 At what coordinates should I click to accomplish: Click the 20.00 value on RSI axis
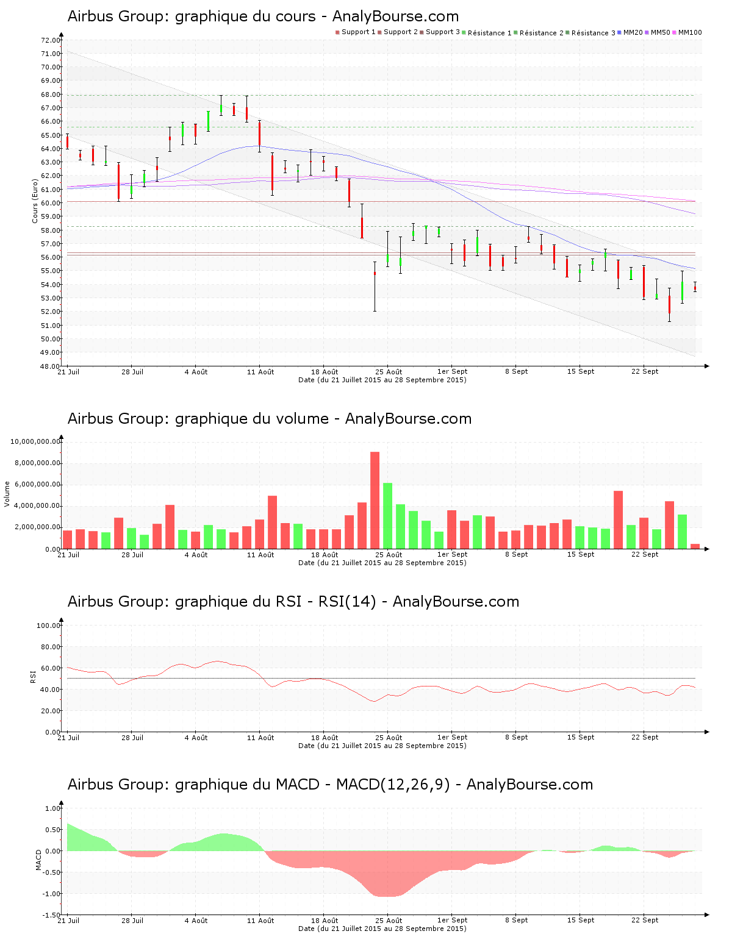[x=51, y=711]
